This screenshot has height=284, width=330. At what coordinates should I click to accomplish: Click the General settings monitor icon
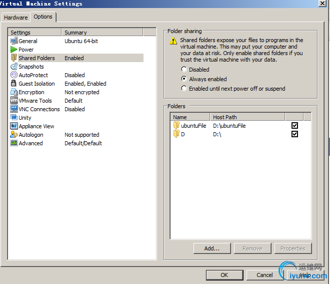14,41
